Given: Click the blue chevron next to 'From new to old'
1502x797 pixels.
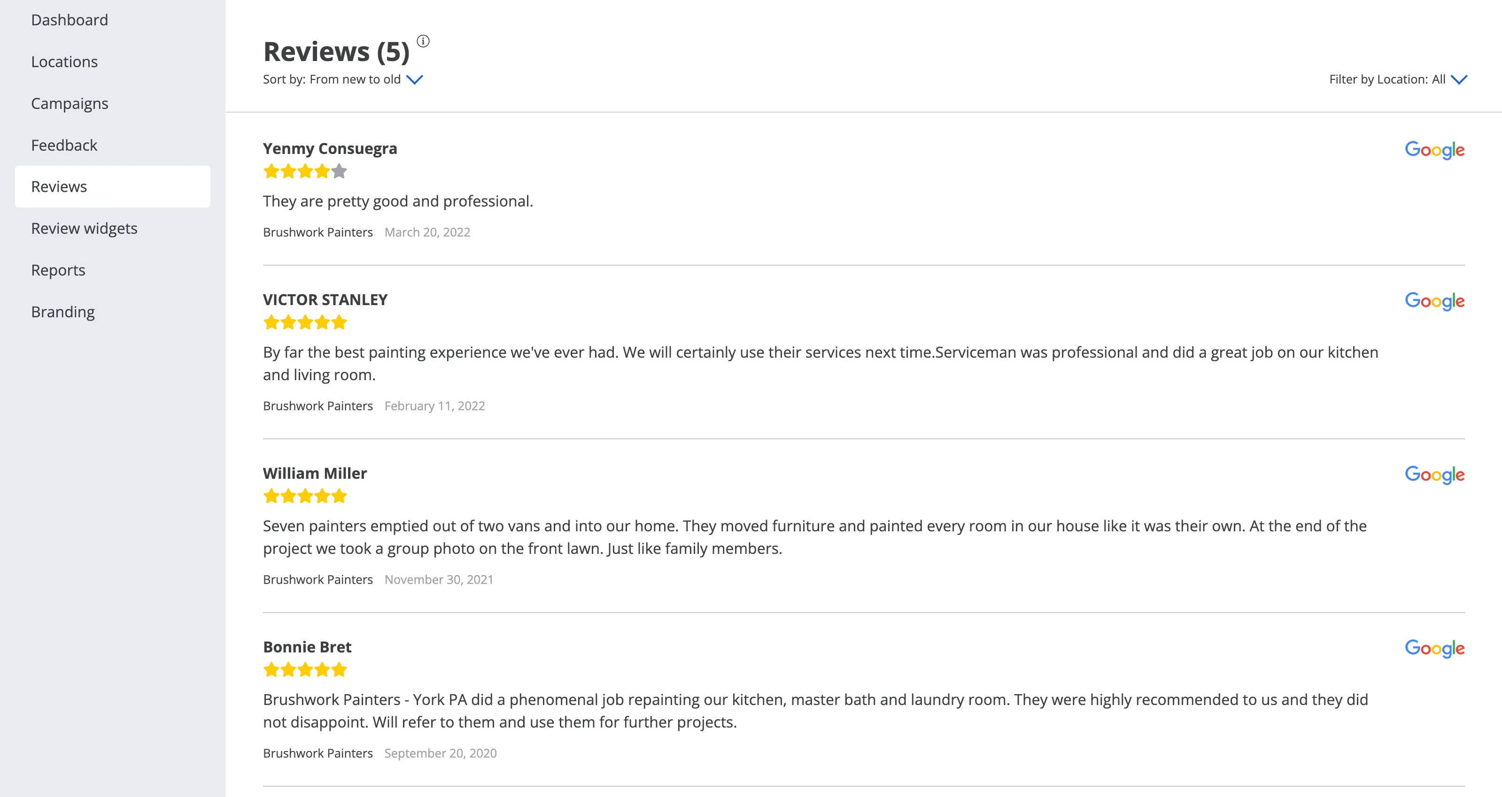Looking at the screenshot, I should 415,80.
